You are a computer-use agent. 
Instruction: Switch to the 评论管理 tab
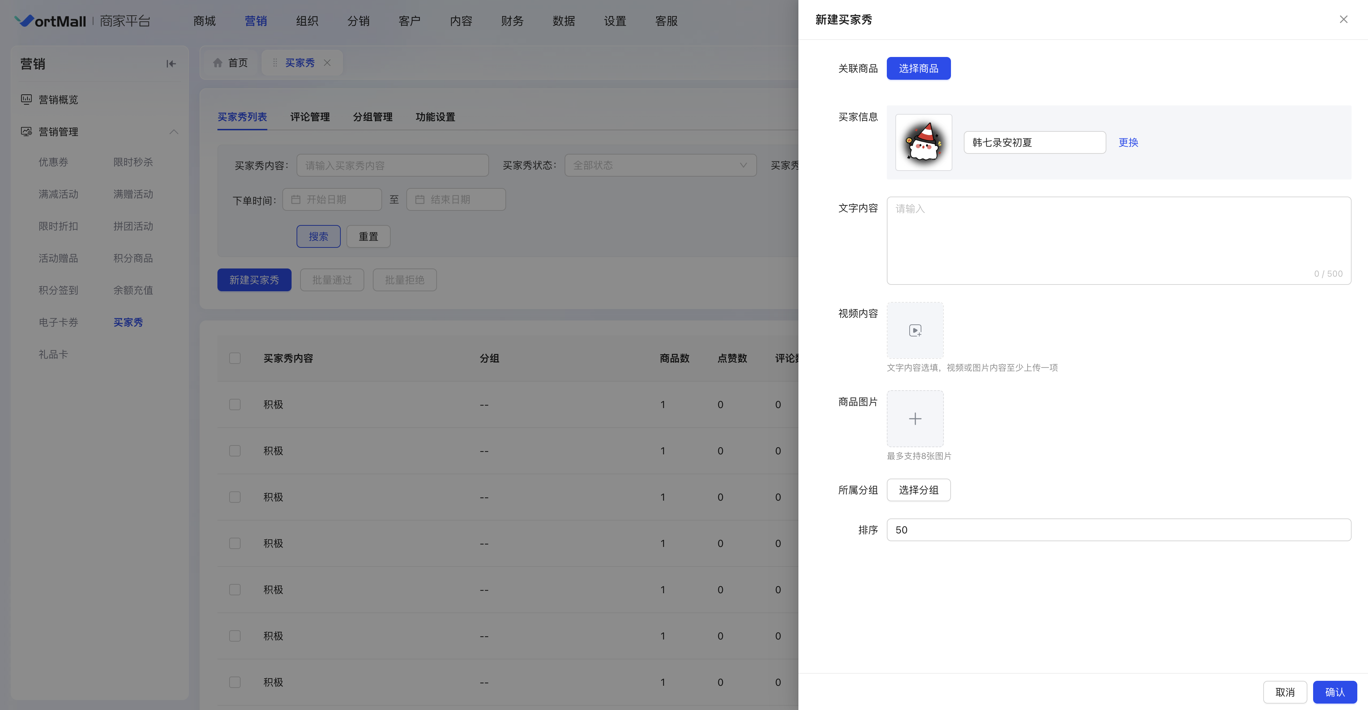310,117
